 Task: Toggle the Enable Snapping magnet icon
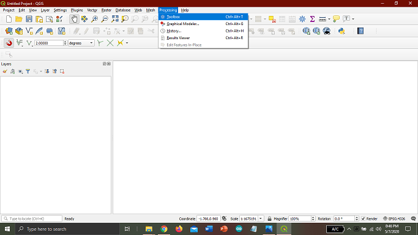(x=9, y=43)
